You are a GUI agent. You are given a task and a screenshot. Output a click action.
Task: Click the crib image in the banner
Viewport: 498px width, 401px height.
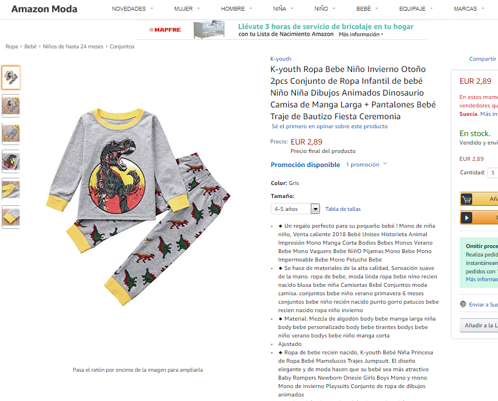pos(209,30)
